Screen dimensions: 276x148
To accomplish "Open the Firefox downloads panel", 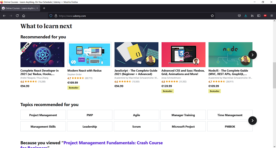I will pyautogui.click(x=246, y=16).
